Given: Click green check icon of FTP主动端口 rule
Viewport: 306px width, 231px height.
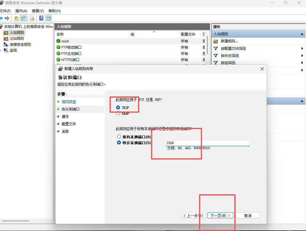Looking at the screenshot, I should click(58, 53).
